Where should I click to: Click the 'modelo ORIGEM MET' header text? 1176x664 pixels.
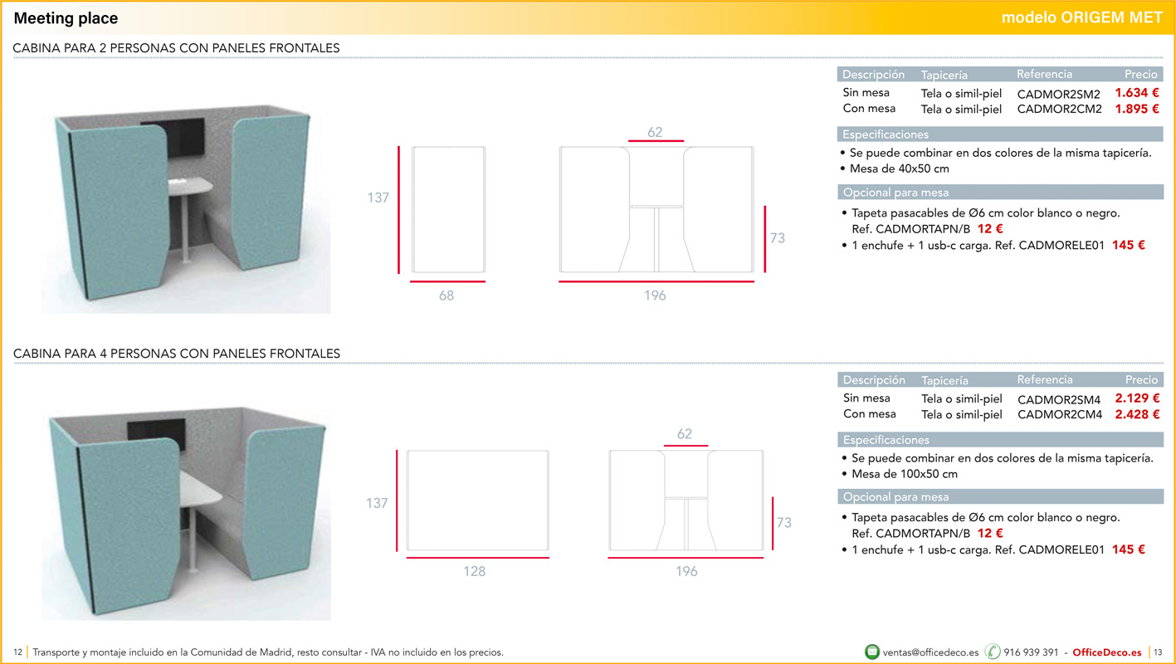[x=1082, y=18]
